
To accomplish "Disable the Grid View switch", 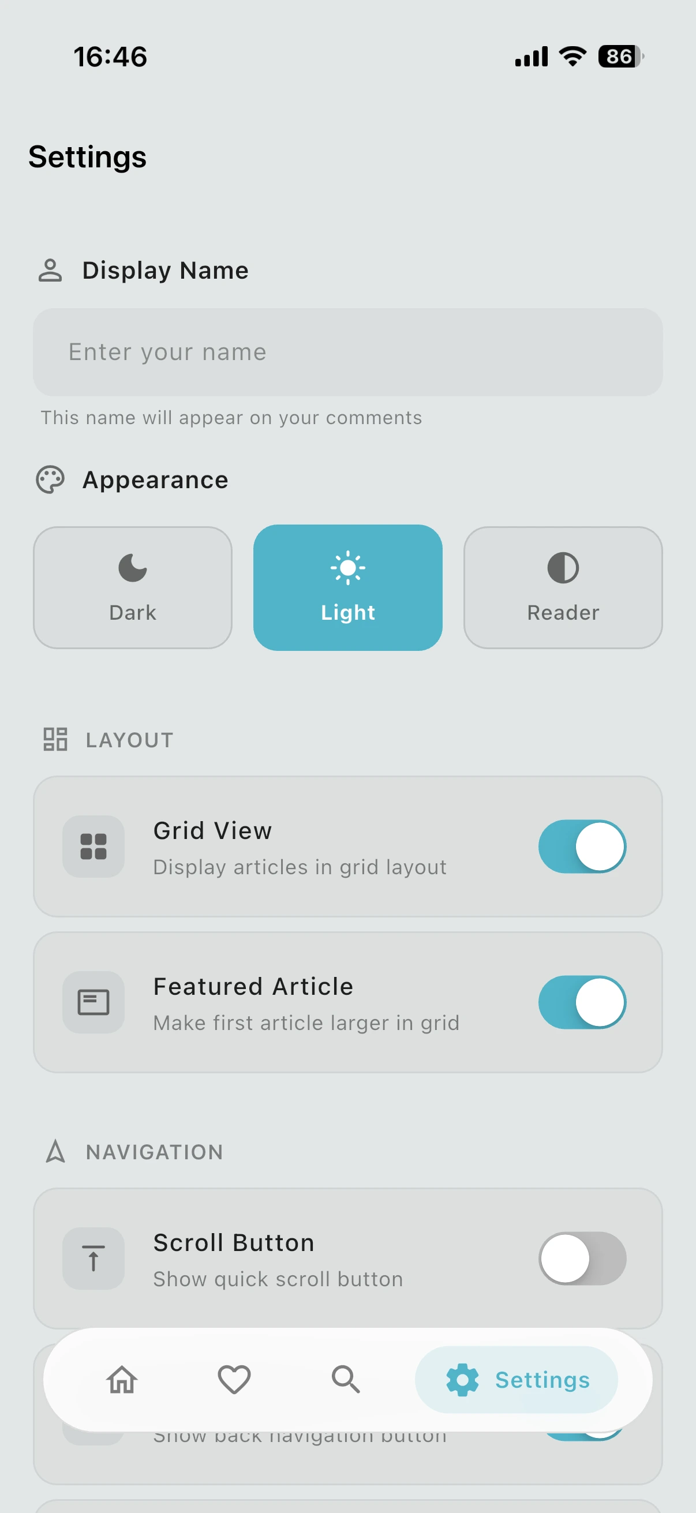I will click(x=582, y=847).
